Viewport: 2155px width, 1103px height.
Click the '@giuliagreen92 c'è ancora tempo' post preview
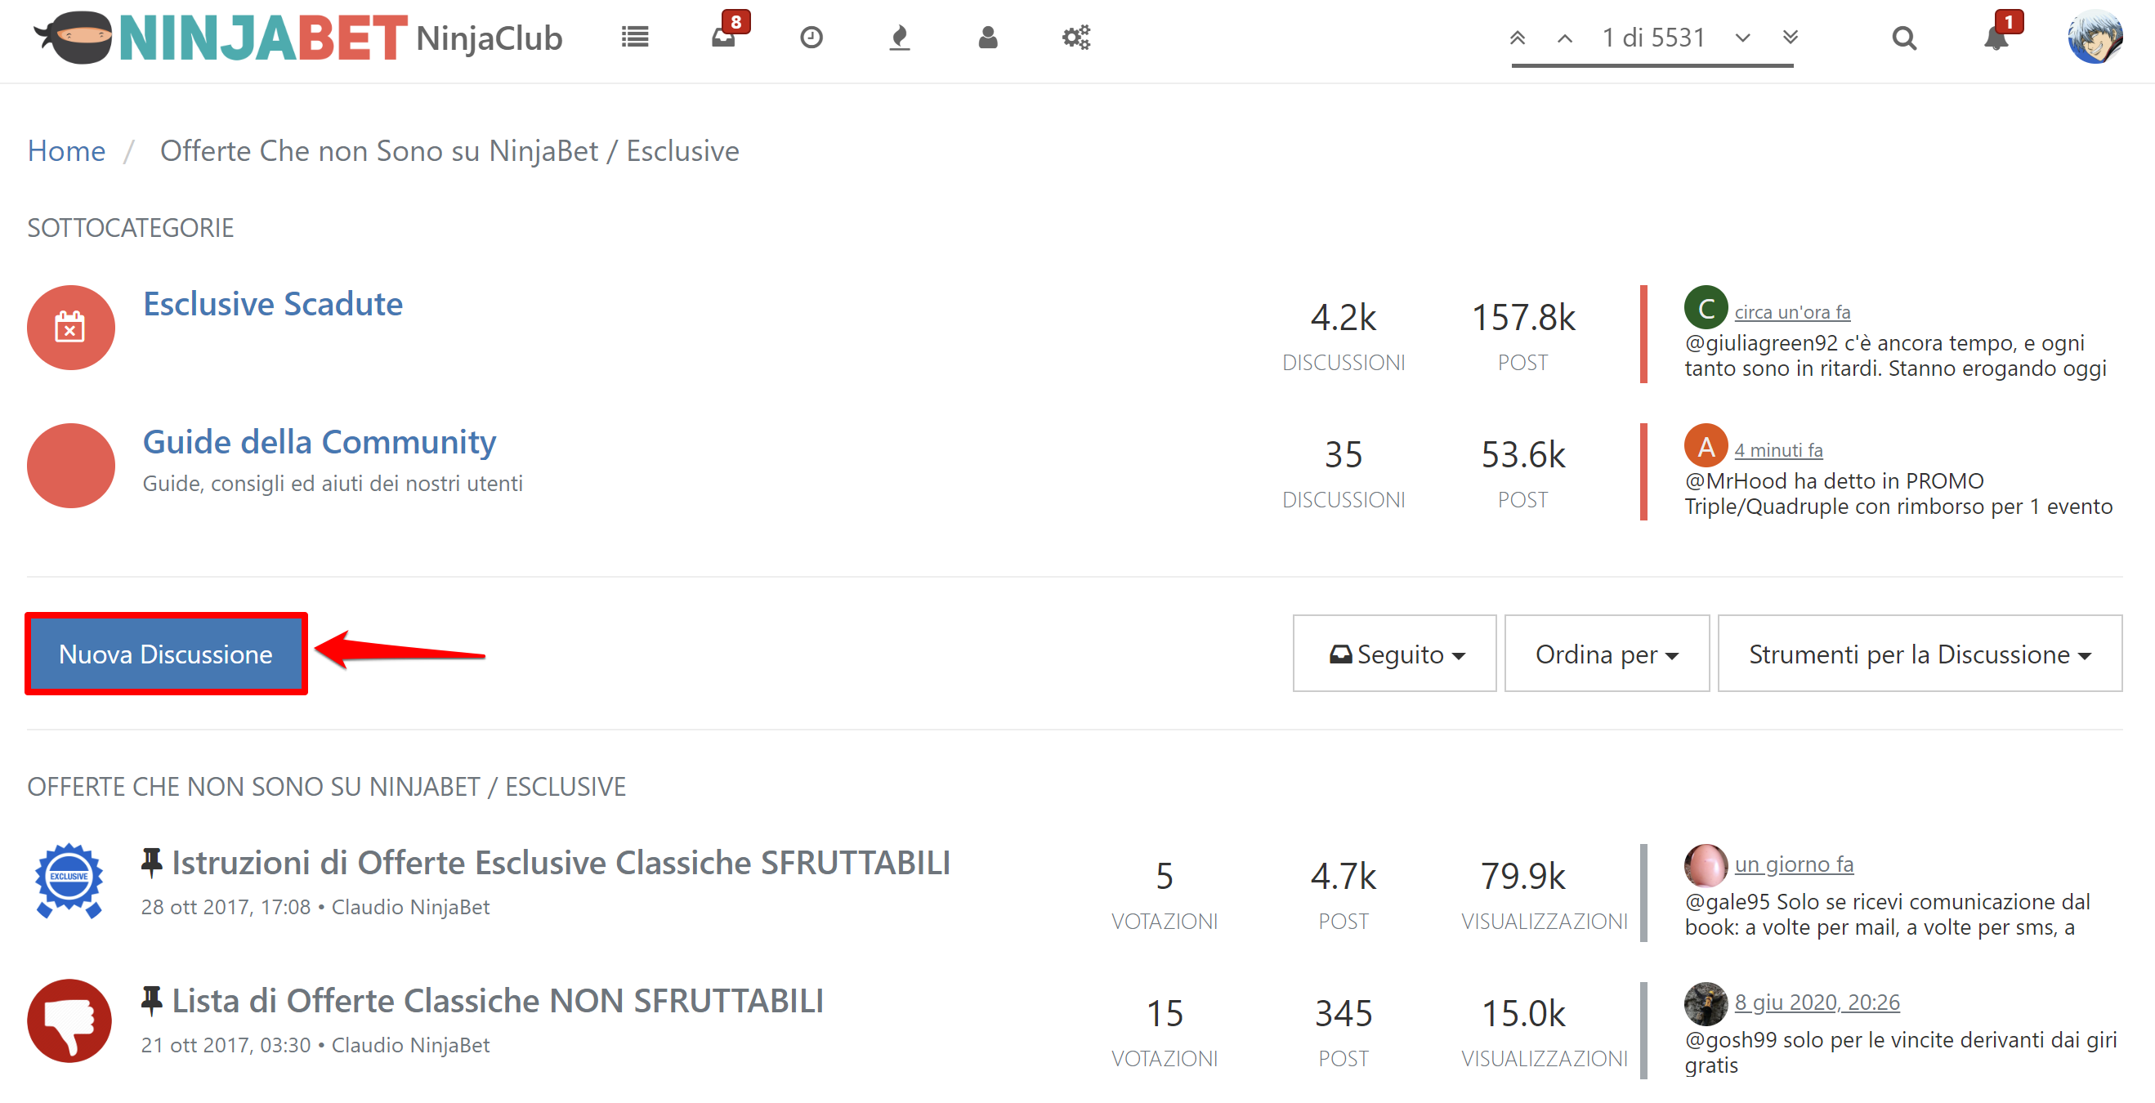[x=1895, y=355]
